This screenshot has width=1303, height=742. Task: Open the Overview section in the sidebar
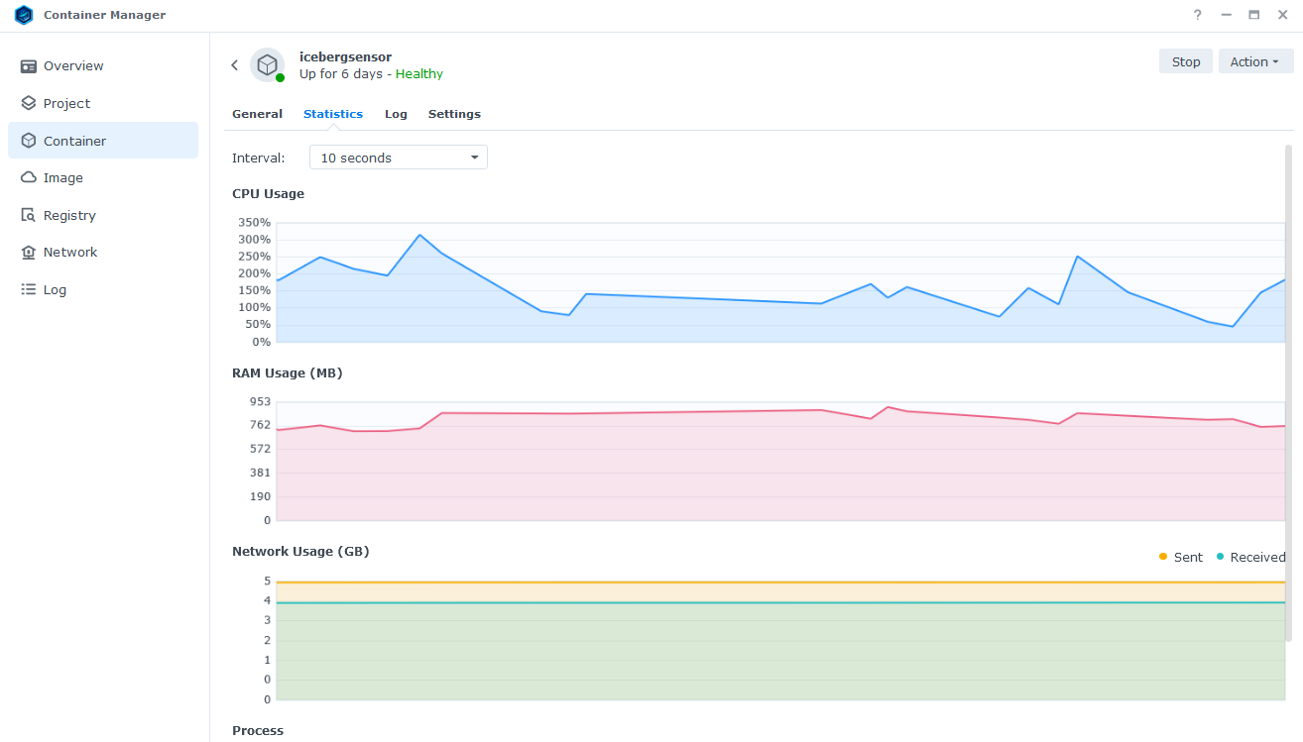[72, 65]
